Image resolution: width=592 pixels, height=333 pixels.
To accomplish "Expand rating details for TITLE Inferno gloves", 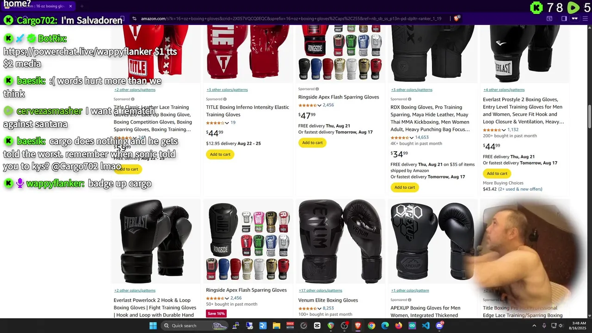I will tap(227, 123).
